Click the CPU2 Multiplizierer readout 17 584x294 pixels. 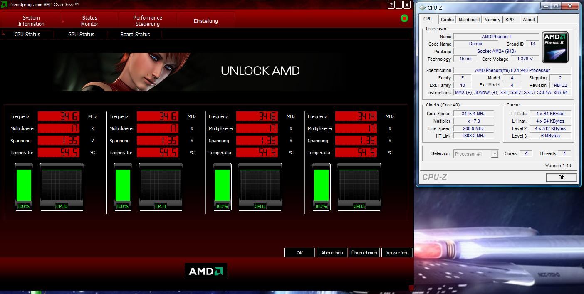[257, 128]
